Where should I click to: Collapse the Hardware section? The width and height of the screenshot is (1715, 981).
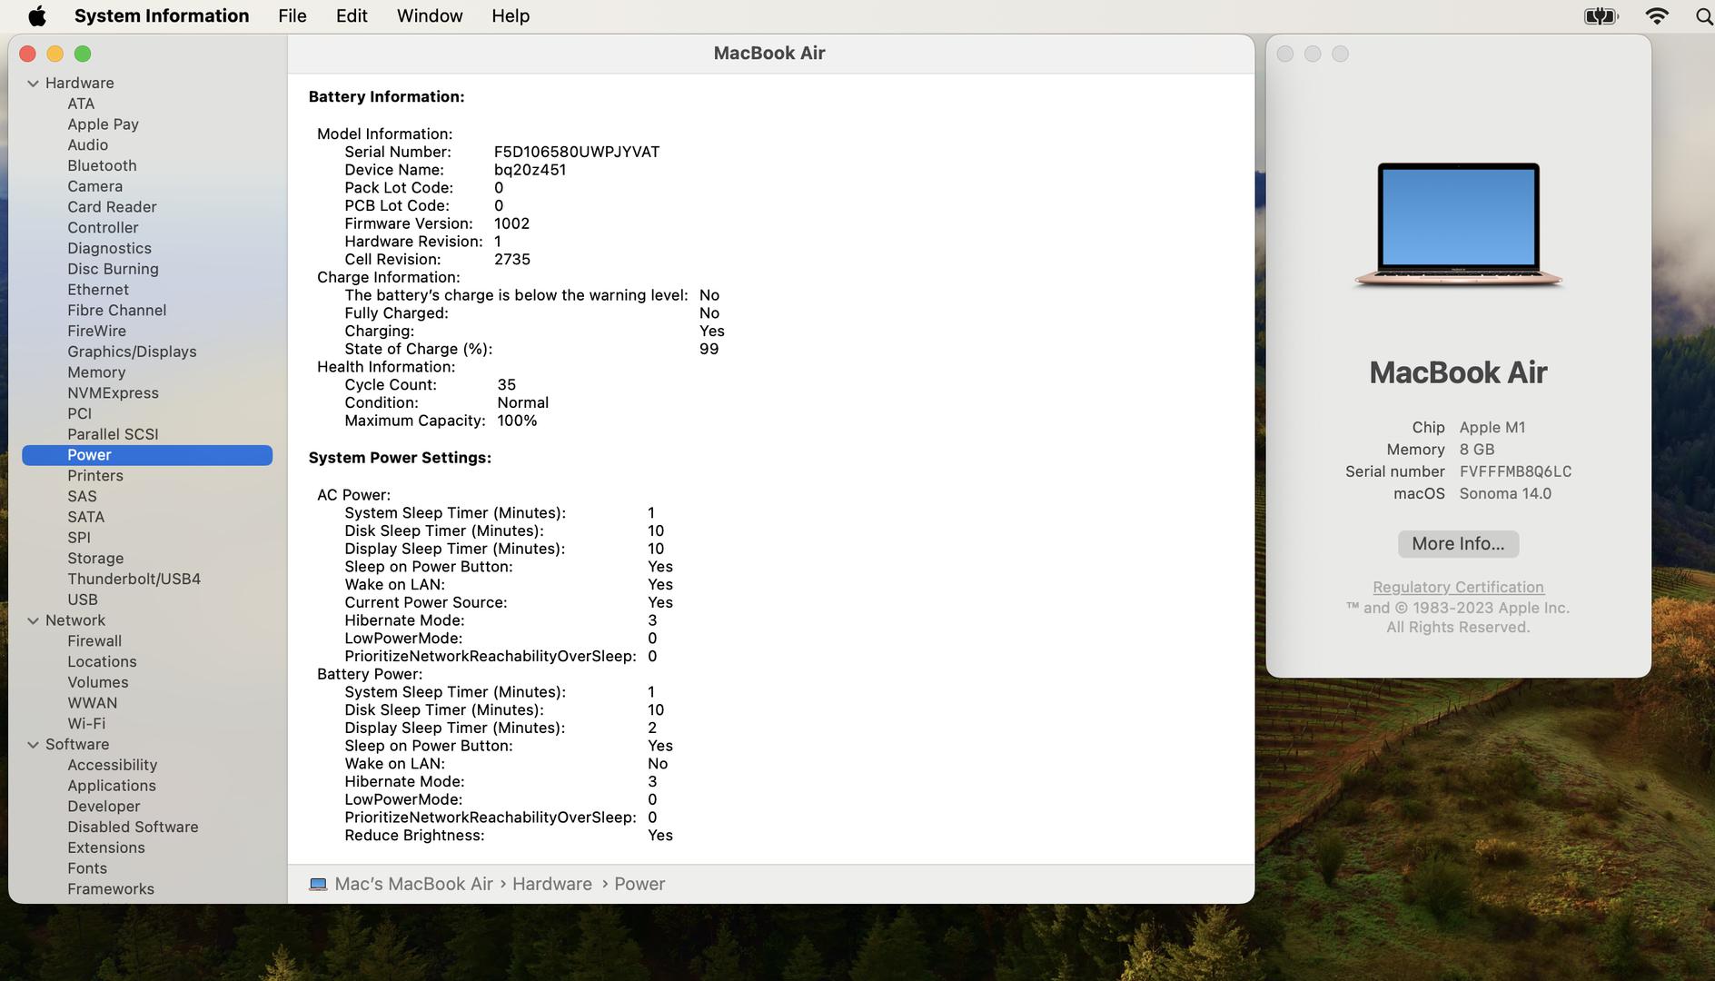pyautogui.click(x=33, y=83)
